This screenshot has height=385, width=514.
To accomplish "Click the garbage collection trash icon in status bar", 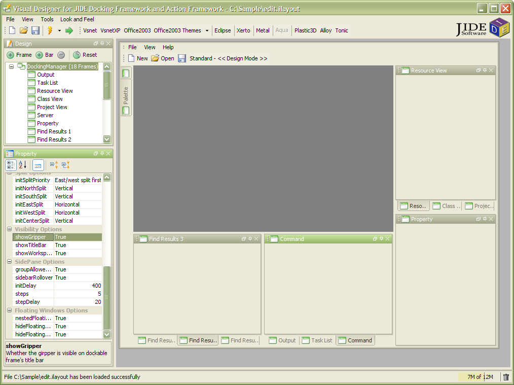I will tap(506, 377).
